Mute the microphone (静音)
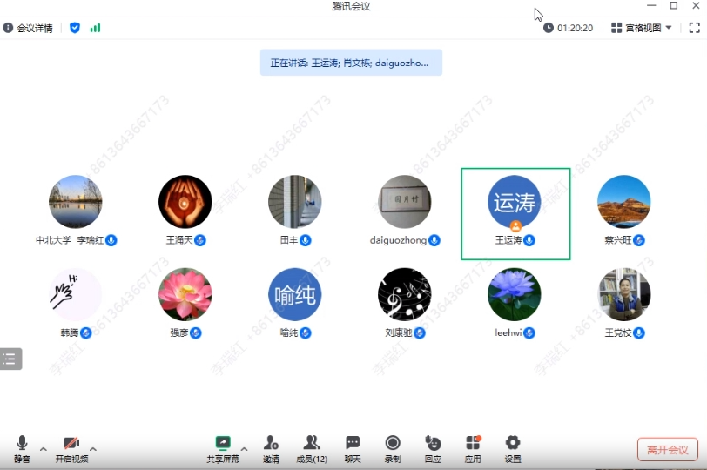 [22, 448]
